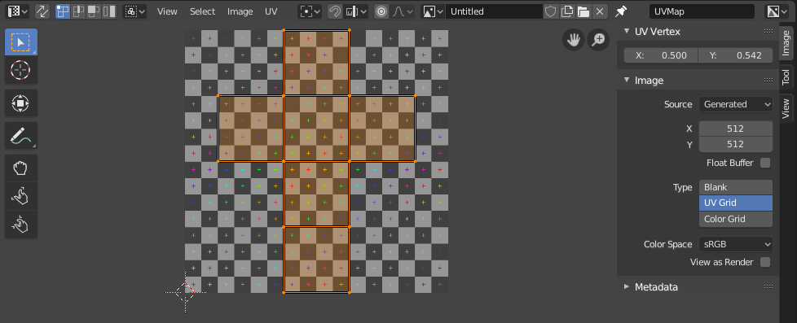This screenshot has height=323, width=797.
Task: Select UV Grid generated type
Action: coord(736,203)
